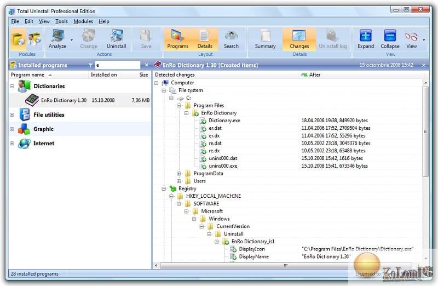Screen dimensions: 438x286
Task: Click the Collapse tree button
Action: tap(390, 39)
